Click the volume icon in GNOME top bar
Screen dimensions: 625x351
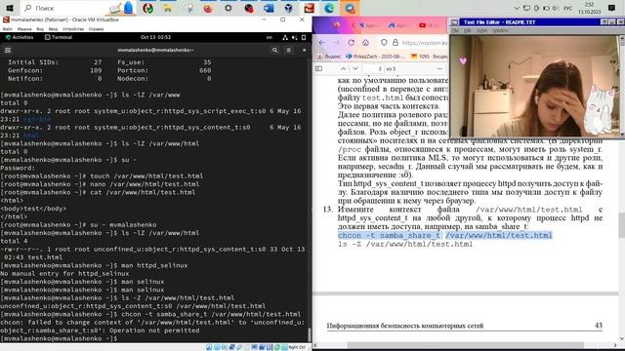pyautogui.click(x=295, y=37)
